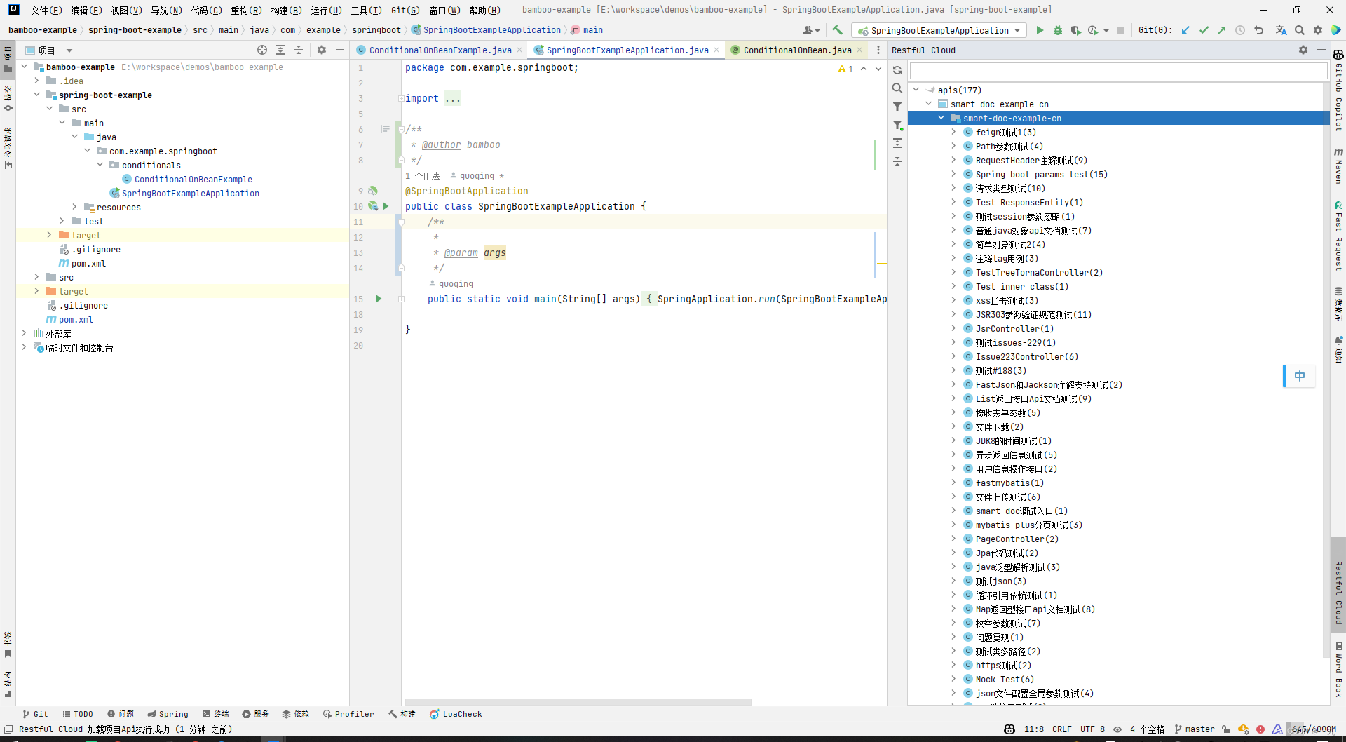Viewport: 1346px width, 742px height.
Task: Expand the test folder
Action: [x=62, y=221]
